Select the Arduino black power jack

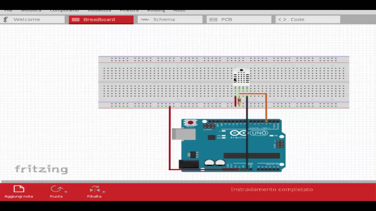coord(189,164)
